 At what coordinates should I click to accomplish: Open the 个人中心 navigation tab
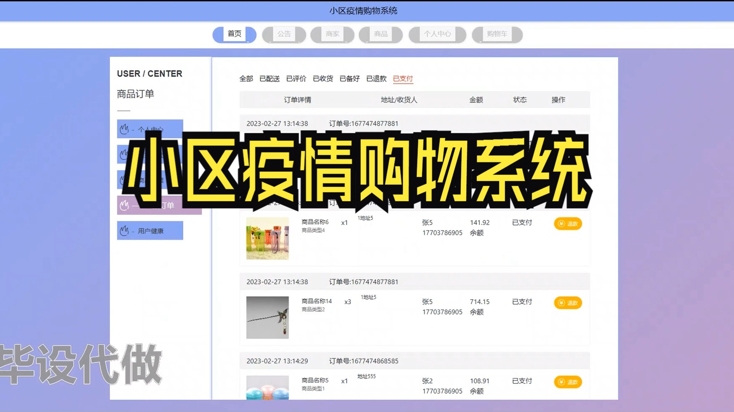(x=437, y=34)
